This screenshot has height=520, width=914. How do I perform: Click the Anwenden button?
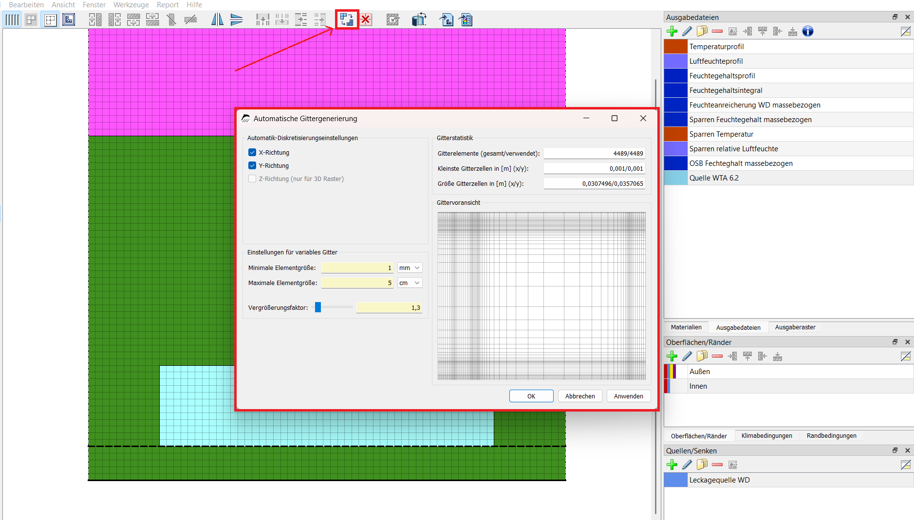[628, 396]
